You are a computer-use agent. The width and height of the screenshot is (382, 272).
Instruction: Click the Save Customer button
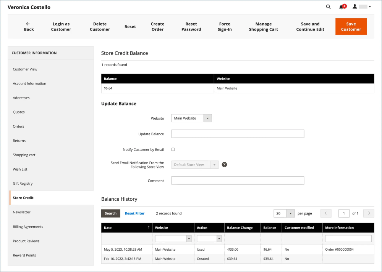pos(351,27)
